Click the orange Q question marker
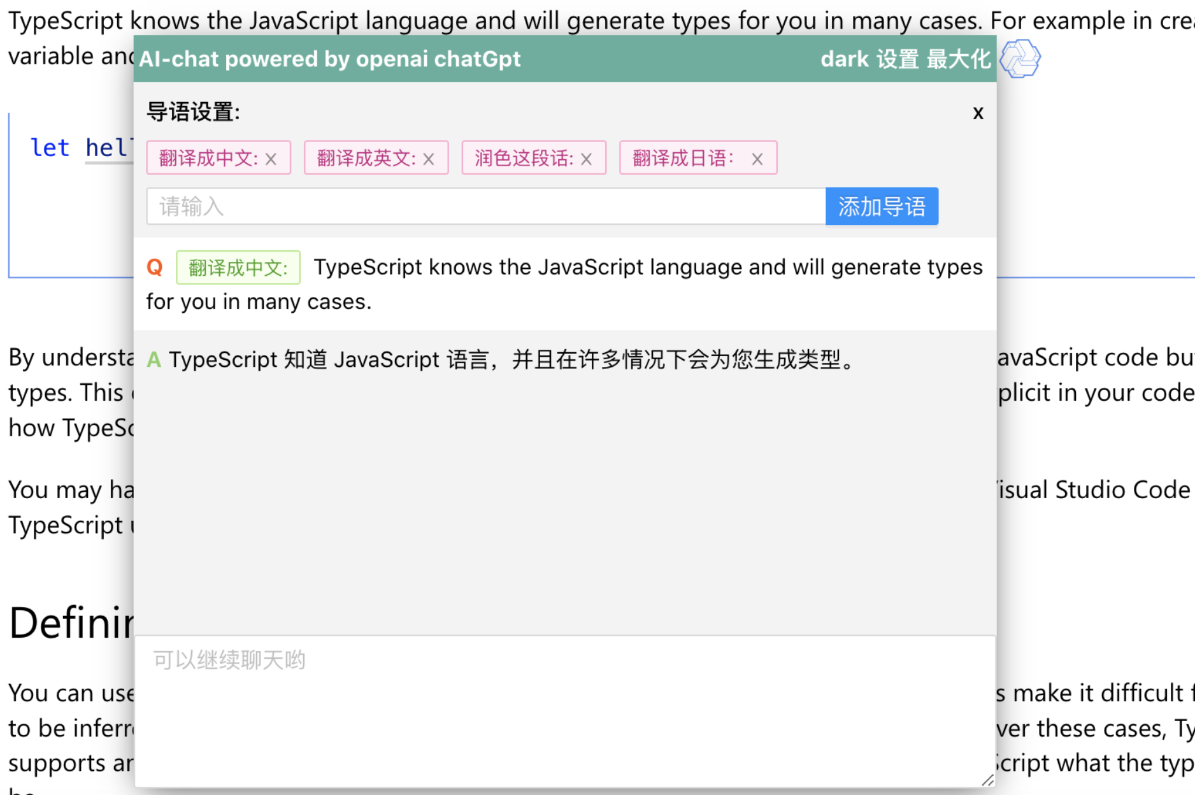Viewport: 1195px width, 795px height. click(155, 268)
